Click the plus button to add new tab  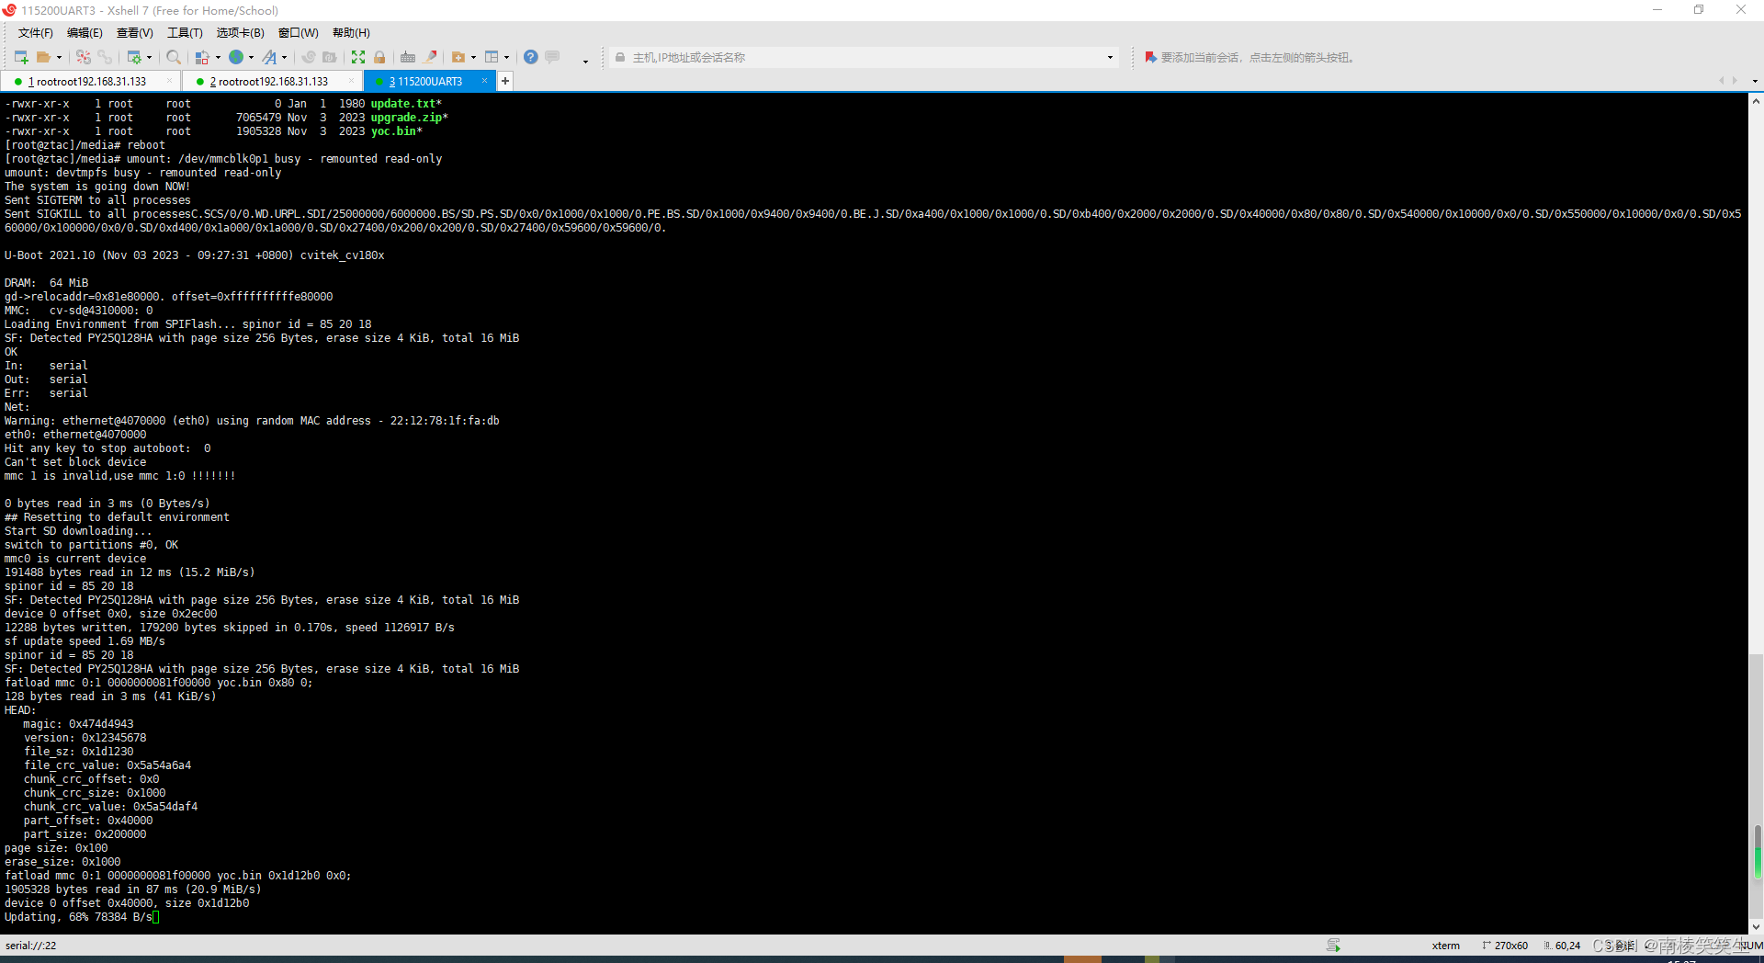click(x=504, y=81)
